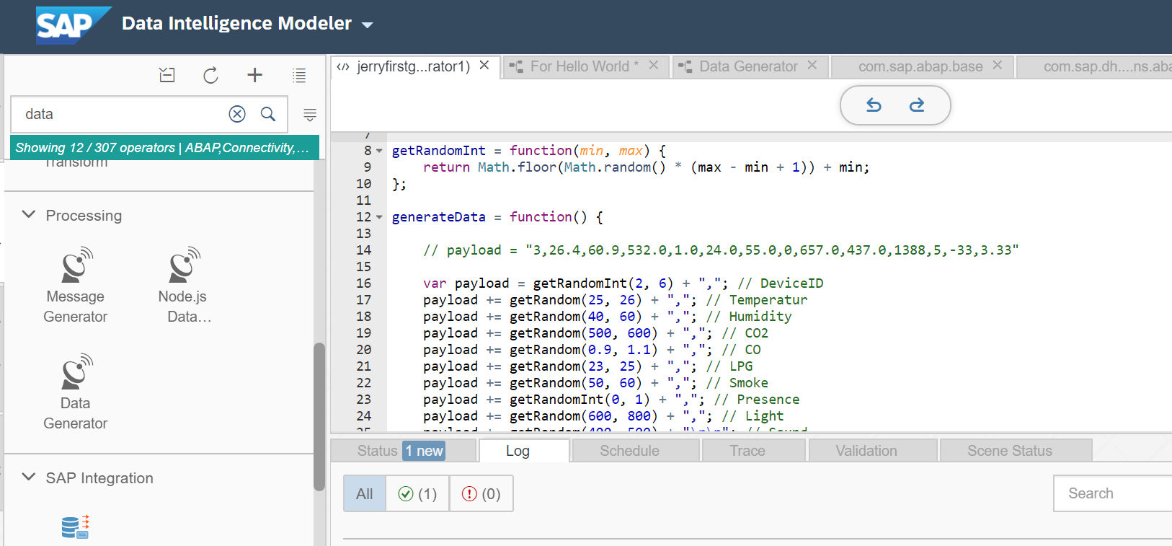Screen dimensions: 1172x546
Task: Click the '1 new' status badge
Action: (x=424, y=451)
